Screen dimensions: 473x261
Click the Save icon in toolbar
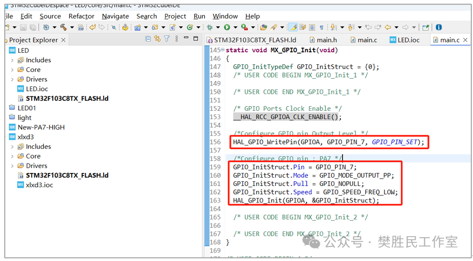point(23,27)
